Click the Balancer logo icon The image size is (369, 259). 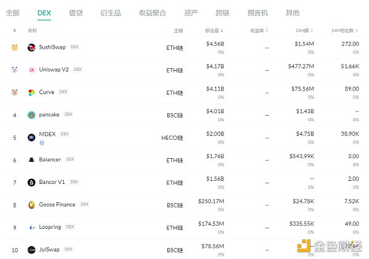coord(31,160)
